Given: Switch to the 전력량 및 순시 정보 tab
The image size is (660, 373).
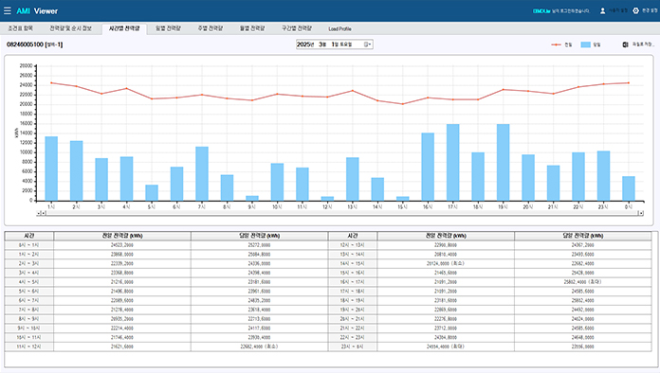Looking at the screenshot, I should point(70,28).
